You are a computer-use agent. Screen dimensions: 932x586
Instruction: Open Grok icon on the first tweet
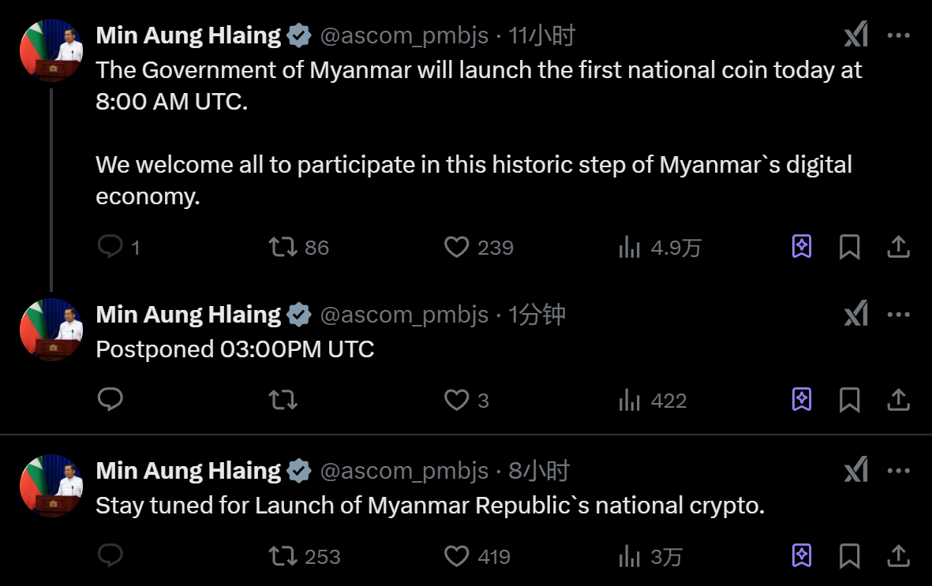[x=856, y=35]
